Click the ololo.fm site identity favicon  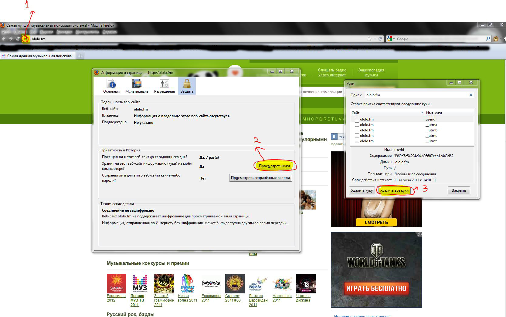point(26,39)
